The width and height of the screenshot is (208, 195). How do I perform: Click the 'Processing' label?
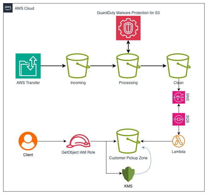click(x=128, y=83)
